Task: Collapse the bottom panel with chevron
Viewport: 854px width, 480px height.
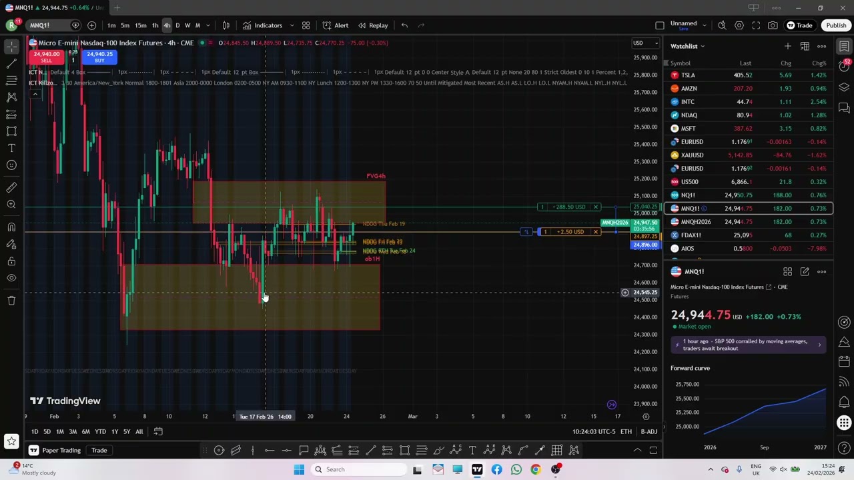Action: [x=637, y=450]
